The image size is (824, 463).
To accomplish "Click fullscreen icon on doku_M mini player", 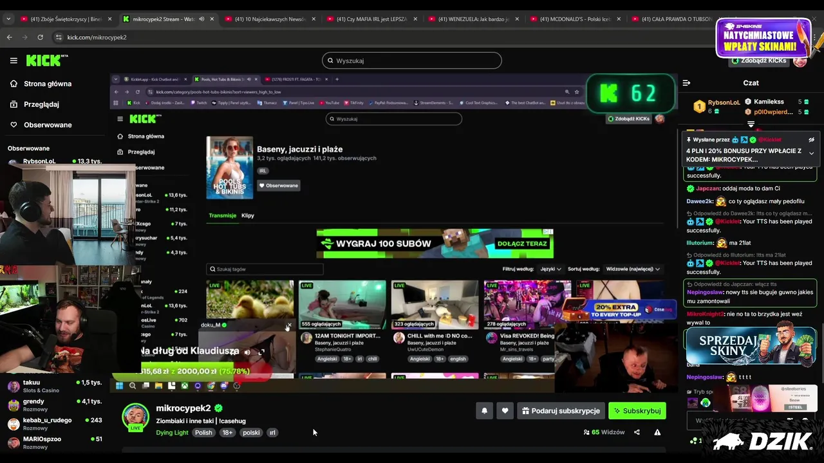I will pyautogui.click(x=261, y=352).
